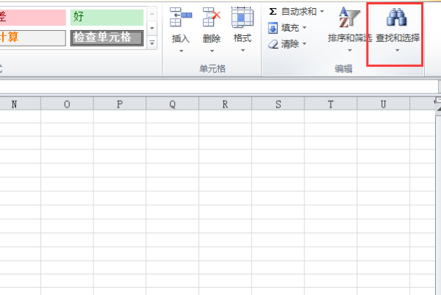Viewport: 441px width, 295px height.
Task: Click the 填充 label
Action: click(290, 28)
